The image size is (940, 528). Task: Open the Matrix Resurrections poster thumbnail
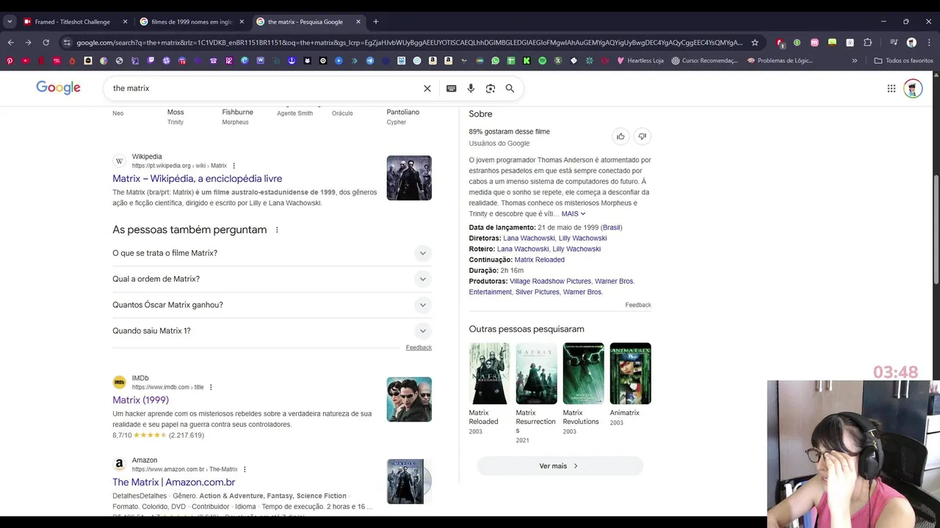536,373
